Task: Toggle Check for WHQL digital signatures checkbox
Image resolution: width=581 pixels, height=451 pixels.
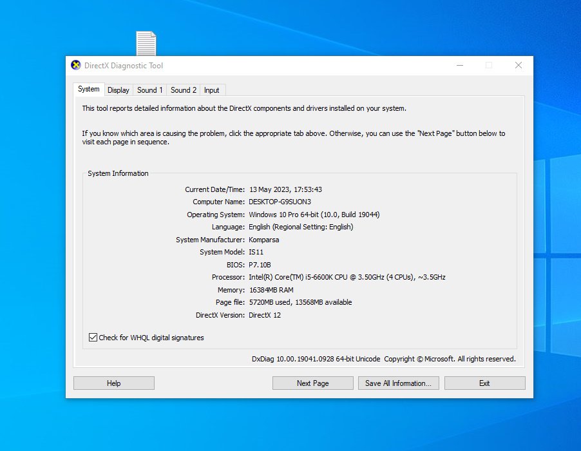Action: pos(93,337)
